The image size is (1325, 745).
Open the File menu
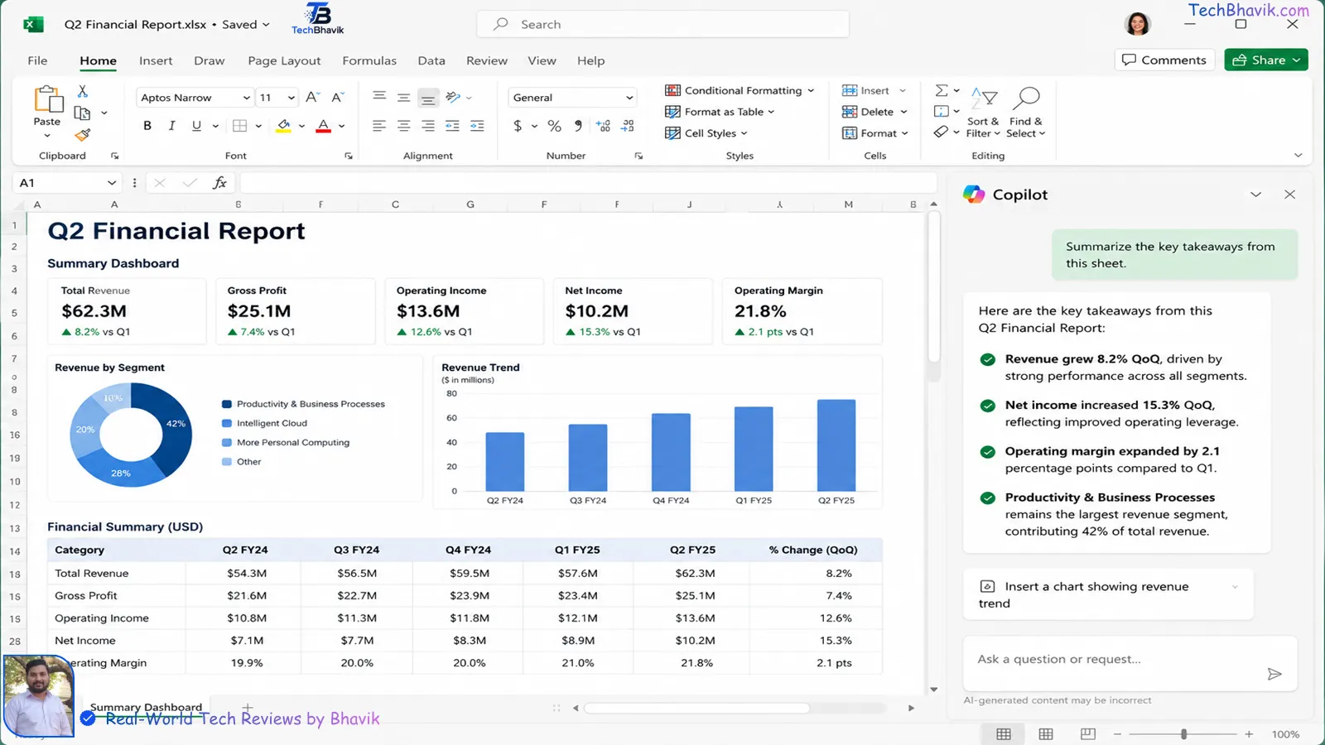tap(37, 60)
